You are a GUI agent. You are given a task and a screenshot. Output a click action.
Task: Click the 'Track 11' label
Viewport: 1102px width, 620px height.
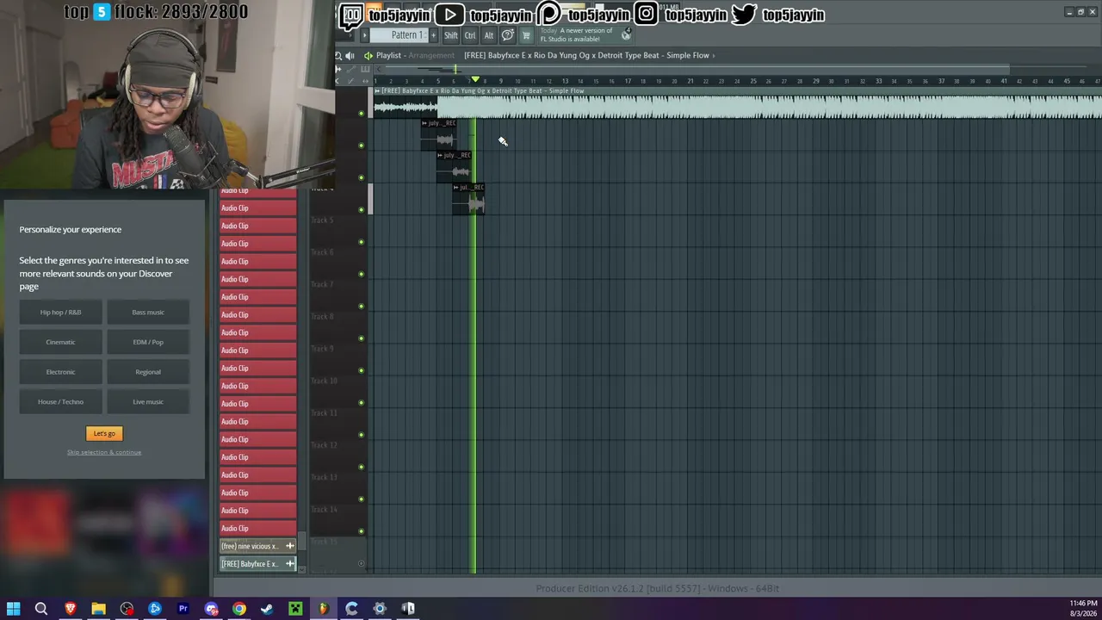click(324, 412)
